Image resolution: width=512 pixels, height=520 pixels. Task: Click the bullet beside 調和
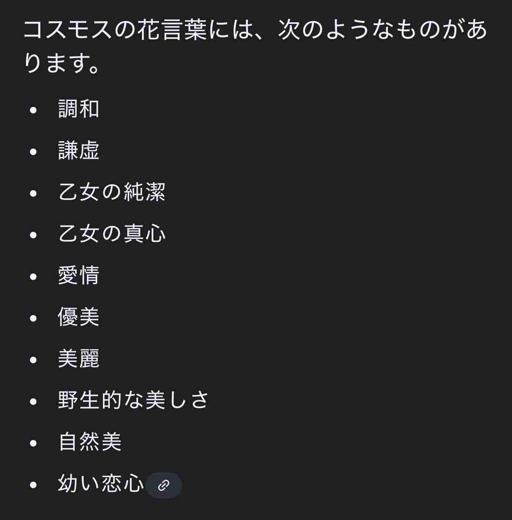point(33,110)
